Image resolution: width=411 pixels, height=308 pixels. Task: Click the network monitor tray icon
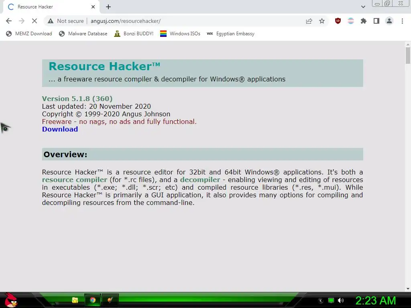pyautogui.click(x=331, y=300)
